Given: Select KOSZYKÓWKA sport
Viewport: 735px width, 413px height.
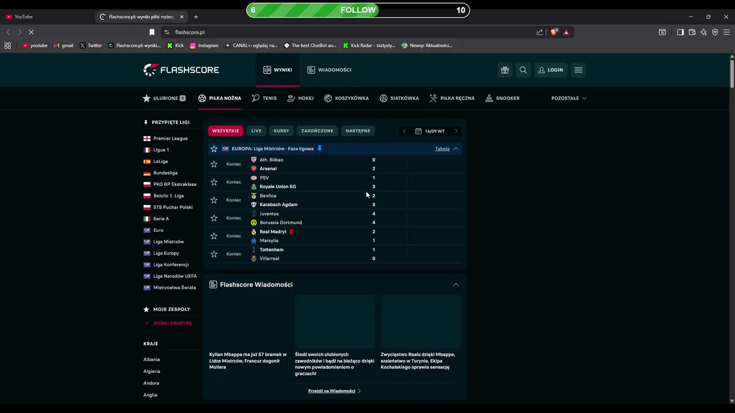Looking at the screenshot, I should [x=346, y=98].
